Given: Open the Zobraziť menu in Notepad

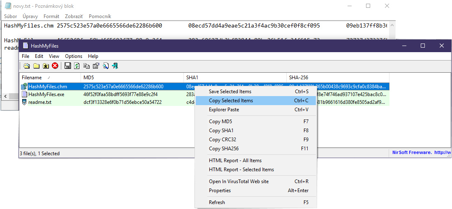Looking at the screenshot, I should click(74, 16).
